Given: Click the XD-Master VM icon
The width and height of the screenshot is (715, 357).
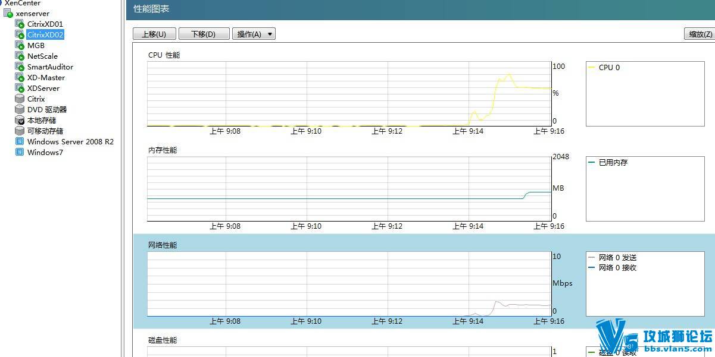Looking at the screenshot, I should coord(20,78).
